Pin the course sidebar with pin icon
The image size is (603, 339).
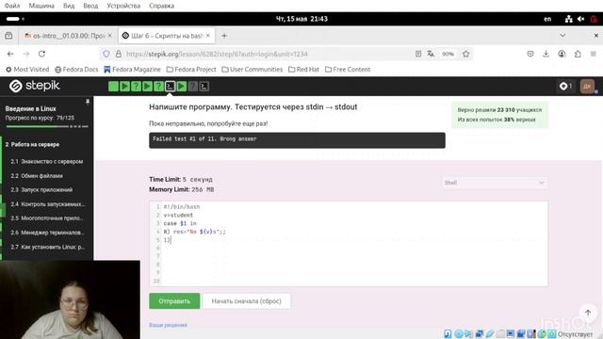pyautogui.click(x=88, y=102)
